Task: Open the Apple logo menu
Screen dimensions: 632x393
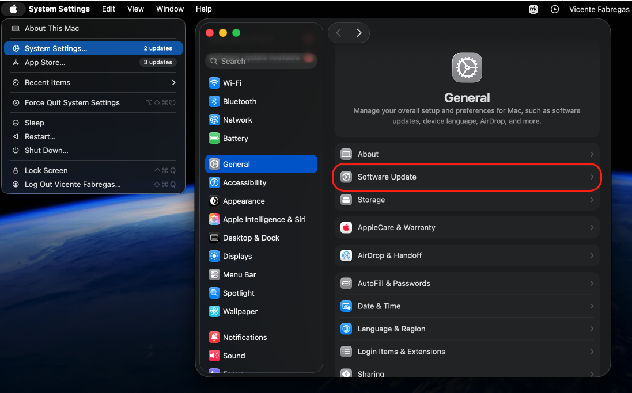Action: coord(13,9)
